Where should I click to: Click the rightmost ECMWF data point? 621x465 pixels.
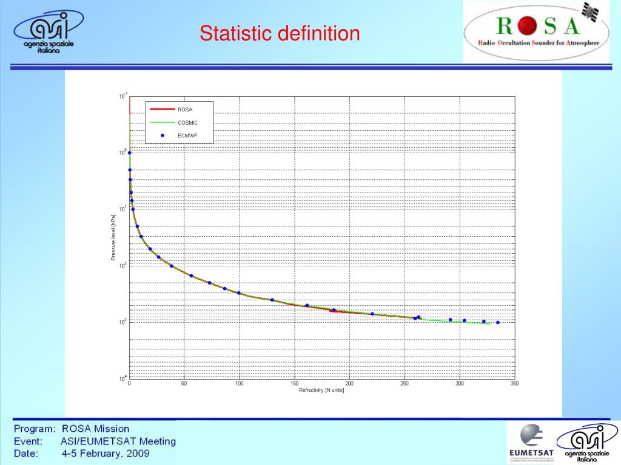pos(498,323)
